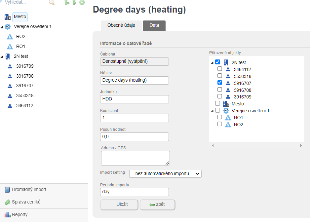This screenshot has height=222, width=310.
Task: Enable the Mesto checkbox in assigned objects
Action: pos(217,103)
